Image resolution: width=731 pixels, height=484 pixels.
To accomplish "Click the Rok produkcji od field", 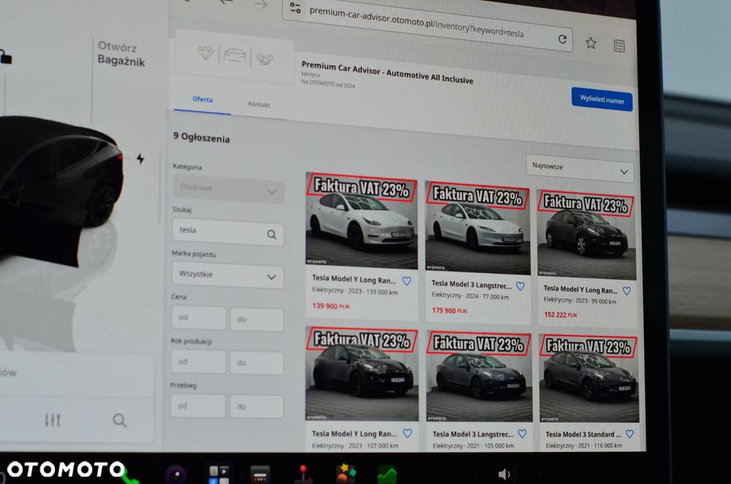I will coord(198,362).
